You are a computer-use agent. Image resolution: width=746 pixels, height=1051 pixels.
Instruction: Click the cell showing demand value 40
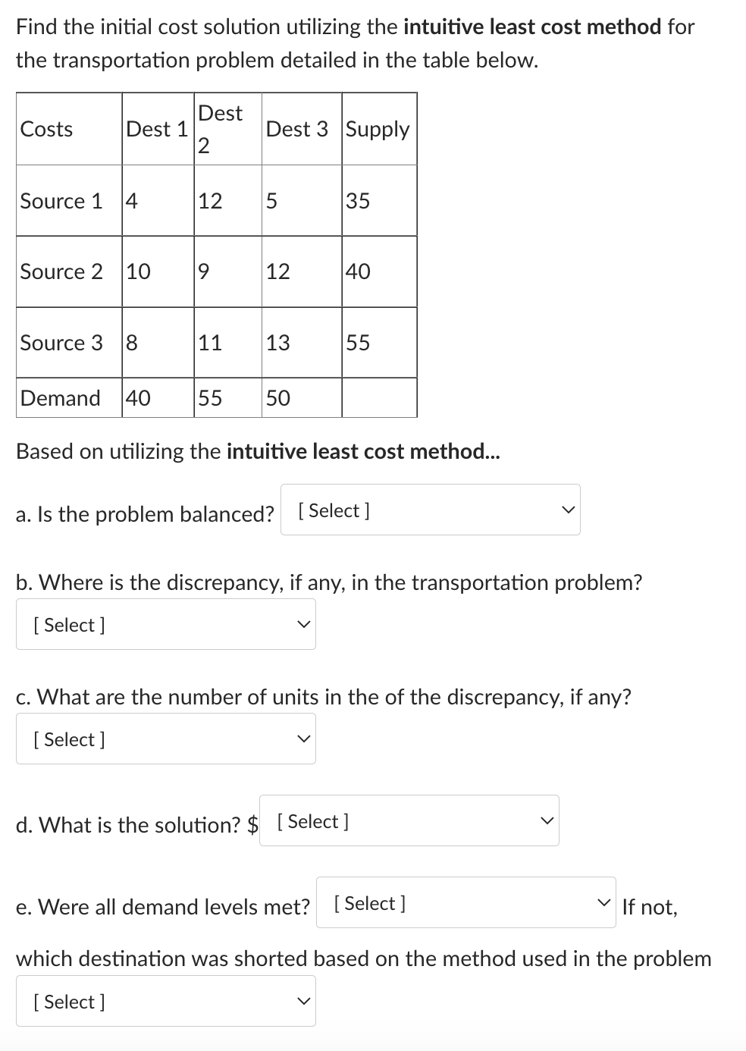[137, 397]
